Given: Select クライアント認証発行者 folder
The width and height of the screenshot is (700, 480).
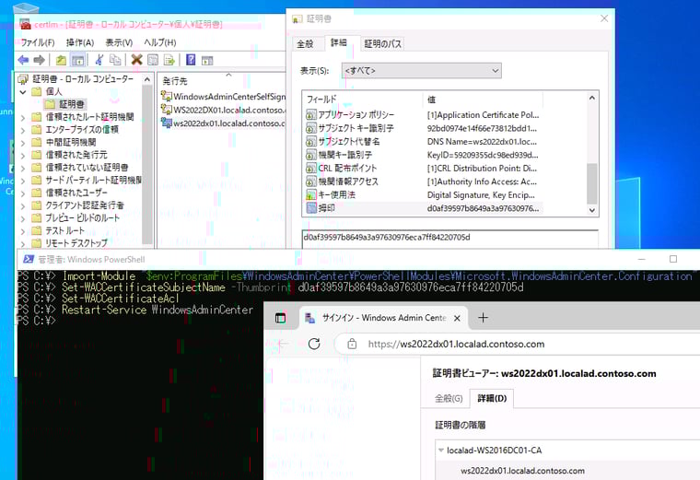Looking at the screenshot, I should click(x=78, y=205).
